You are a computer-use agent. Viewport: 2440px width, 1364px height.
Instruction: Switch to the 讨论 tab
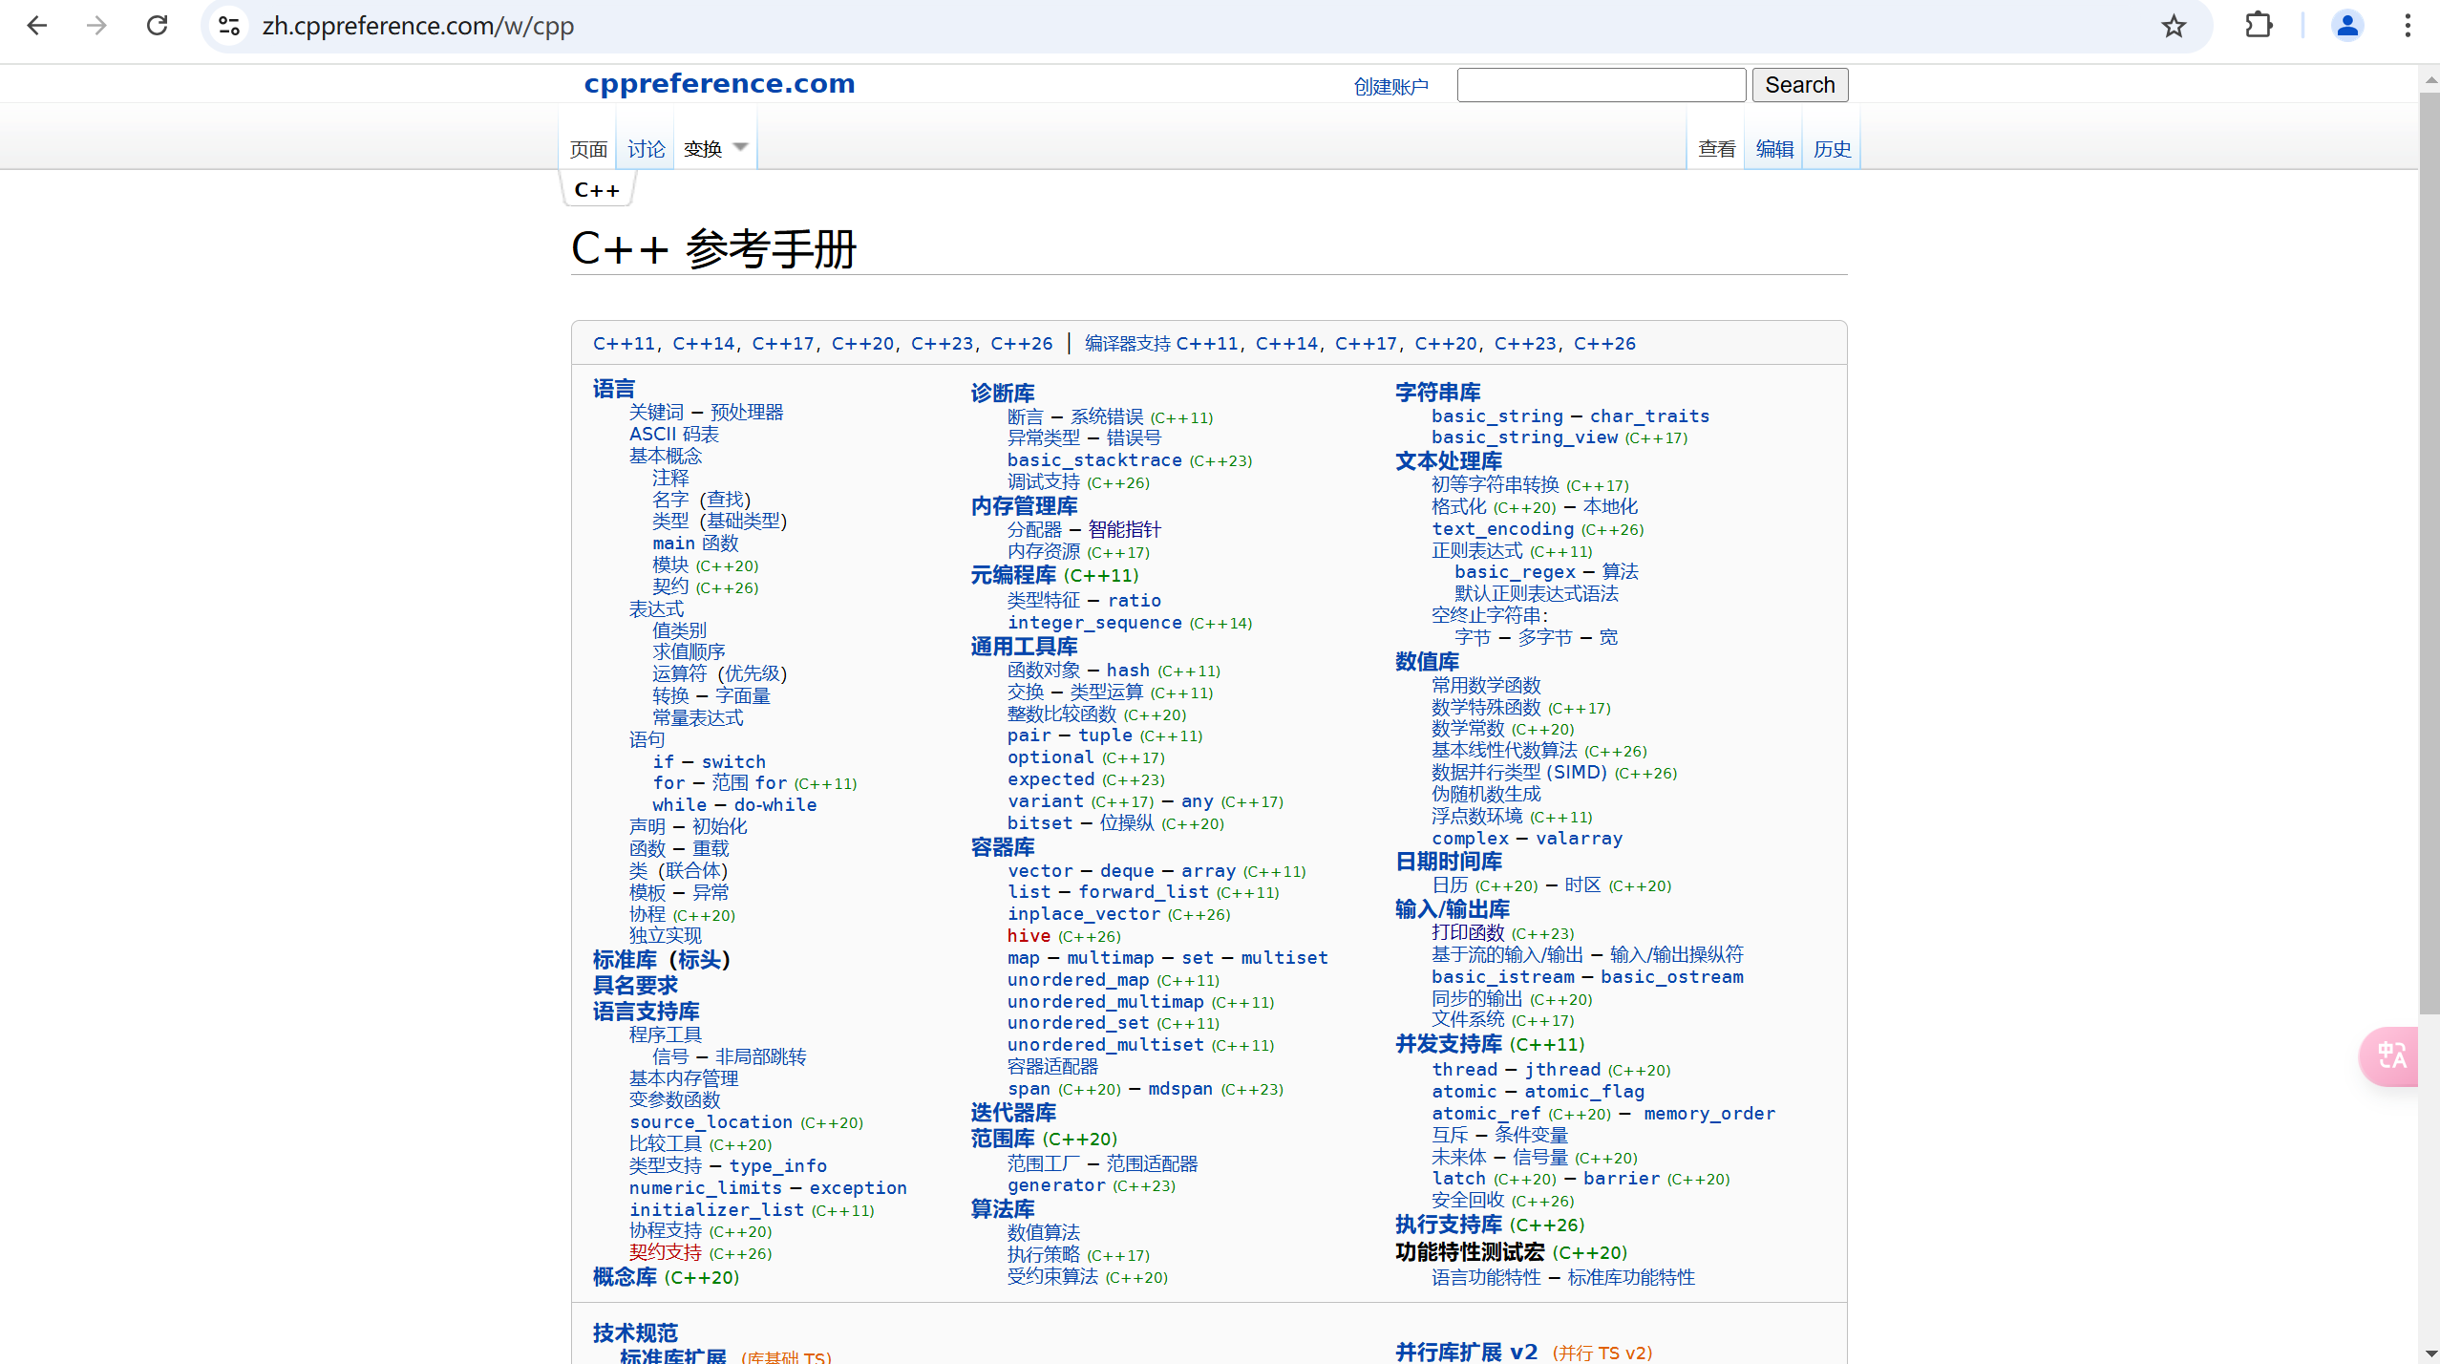(645, 149)
